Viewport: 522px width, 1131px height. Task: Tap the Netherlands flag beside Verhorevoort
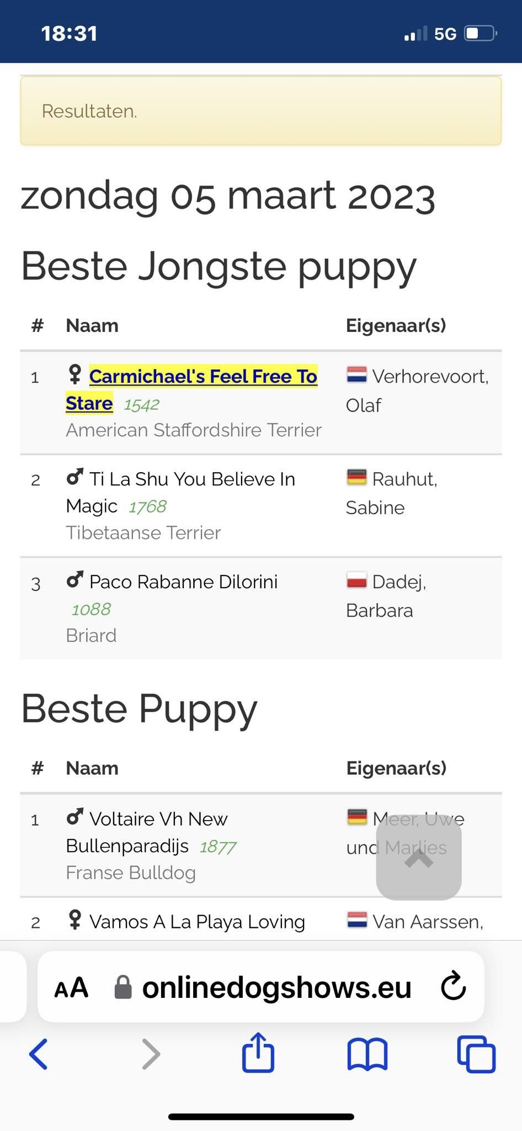click(x=356, y=375)
